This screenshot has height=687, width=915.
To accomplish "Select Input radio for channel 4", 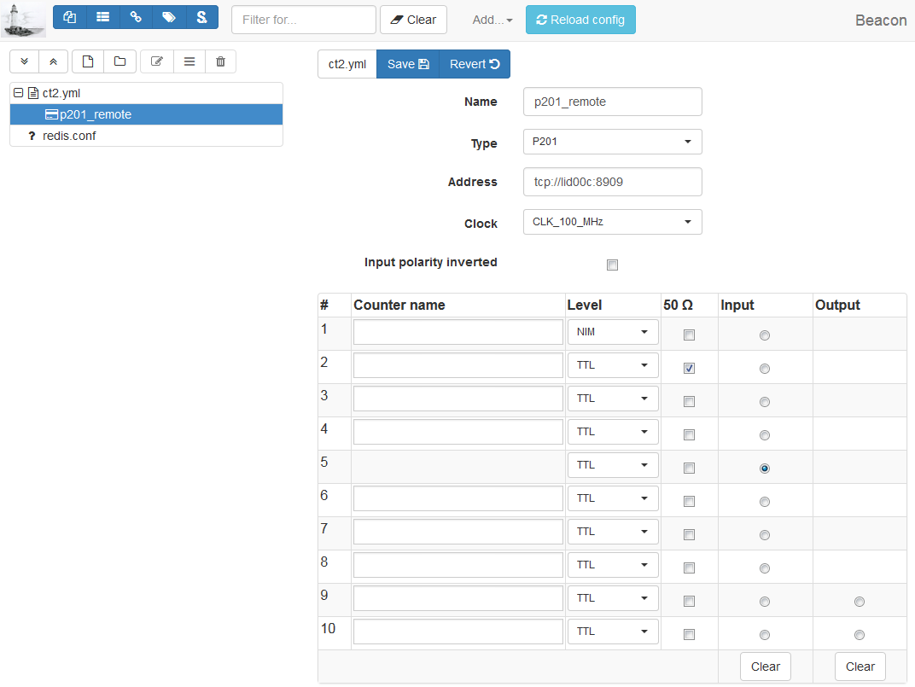I will coord(765,435).
